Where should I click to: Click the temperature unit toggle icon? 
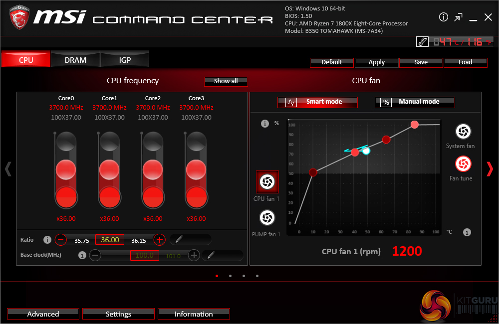[422, 42]
